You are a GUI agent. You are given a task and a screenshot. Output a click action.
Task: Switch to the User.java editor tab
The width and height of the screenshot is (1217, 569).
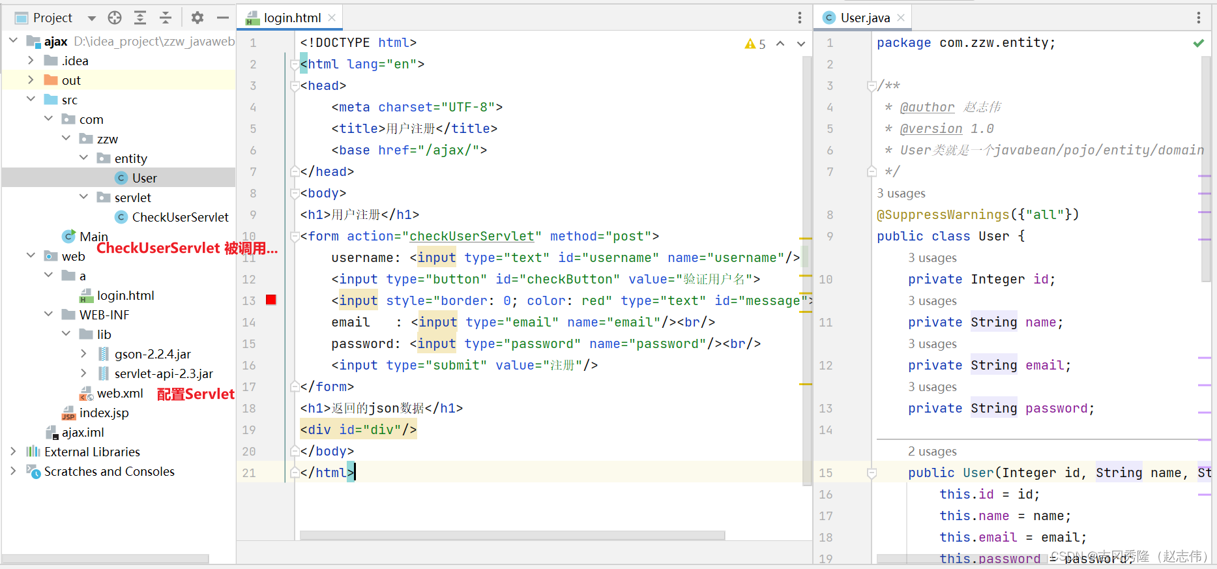click(x=864, y=18)
